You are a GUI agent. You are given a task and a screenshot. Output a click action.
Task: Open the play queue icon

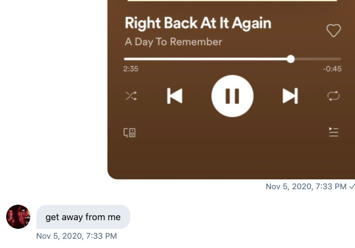tap(333, 132)
